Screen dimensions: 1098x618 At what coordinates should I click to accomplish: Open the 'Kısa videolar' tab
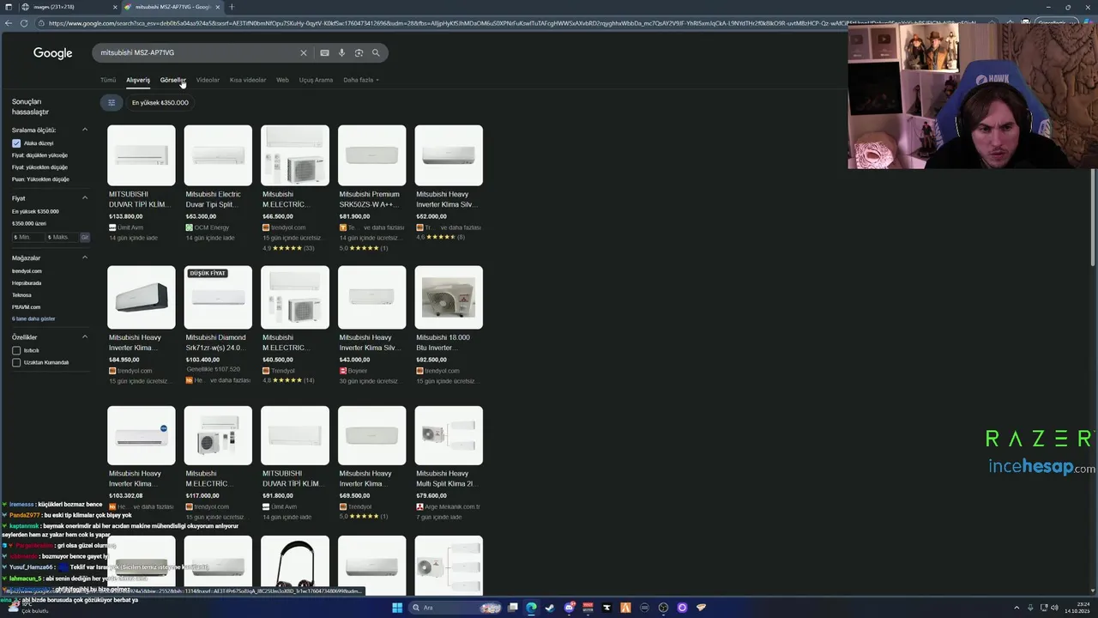pos(248,80)
